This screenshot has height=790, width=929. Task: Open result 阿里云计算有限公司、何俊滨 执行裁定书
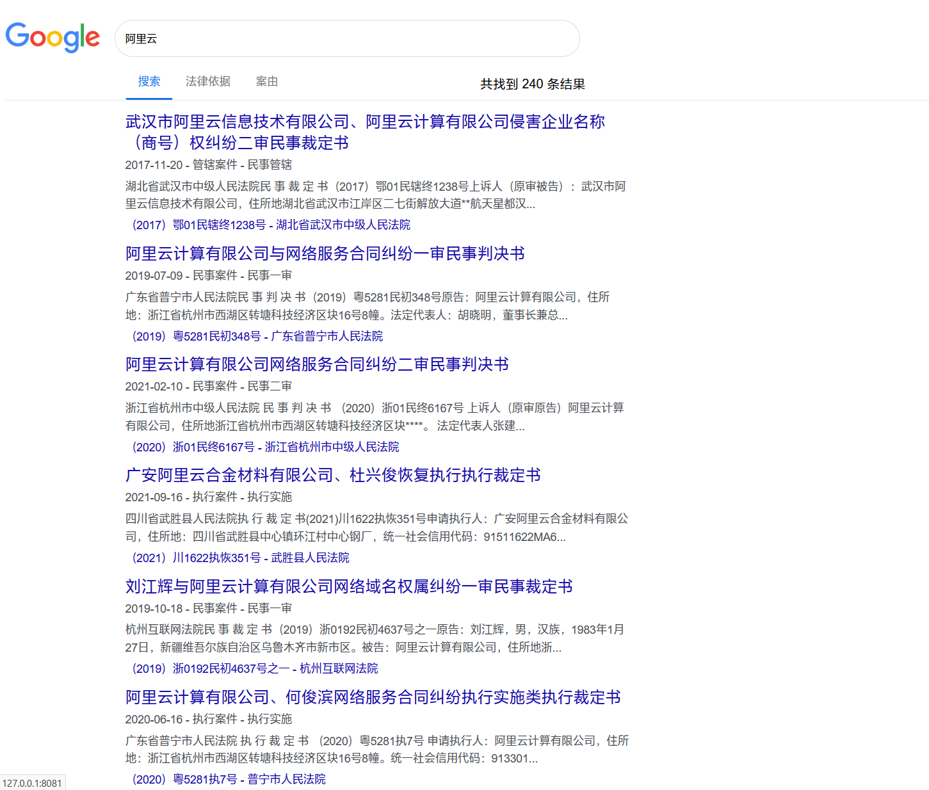[373, 697]
